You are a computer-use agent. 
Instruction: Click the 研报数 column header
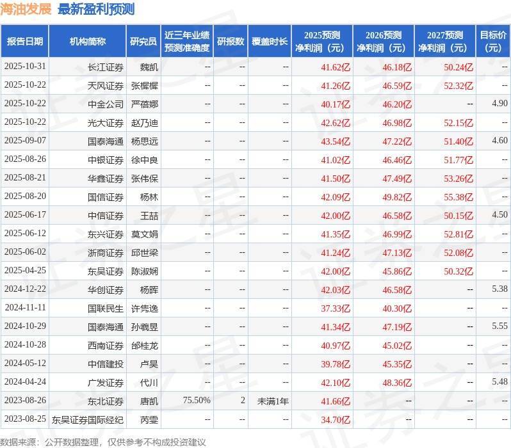(x=231, y=42)
